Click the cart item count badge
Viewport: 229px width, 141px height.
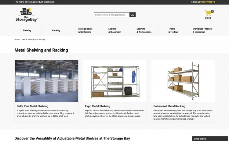click(212, 11)
